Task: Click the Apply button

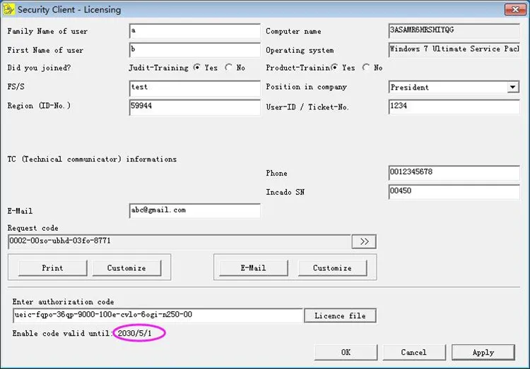Action: (483, 353)
